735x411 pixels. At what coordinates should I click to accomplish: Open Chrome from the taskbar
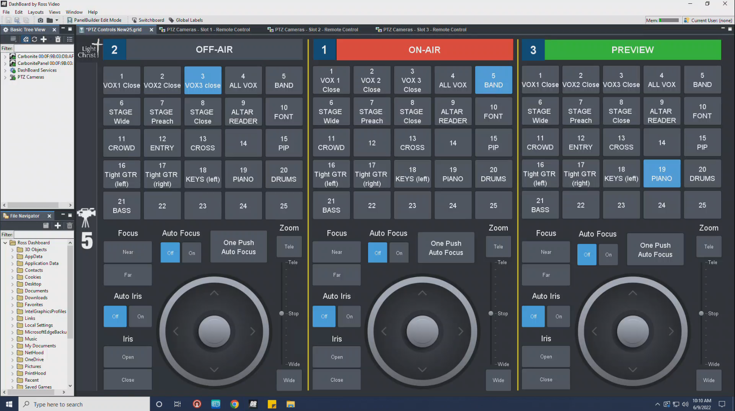click(234, 404)
